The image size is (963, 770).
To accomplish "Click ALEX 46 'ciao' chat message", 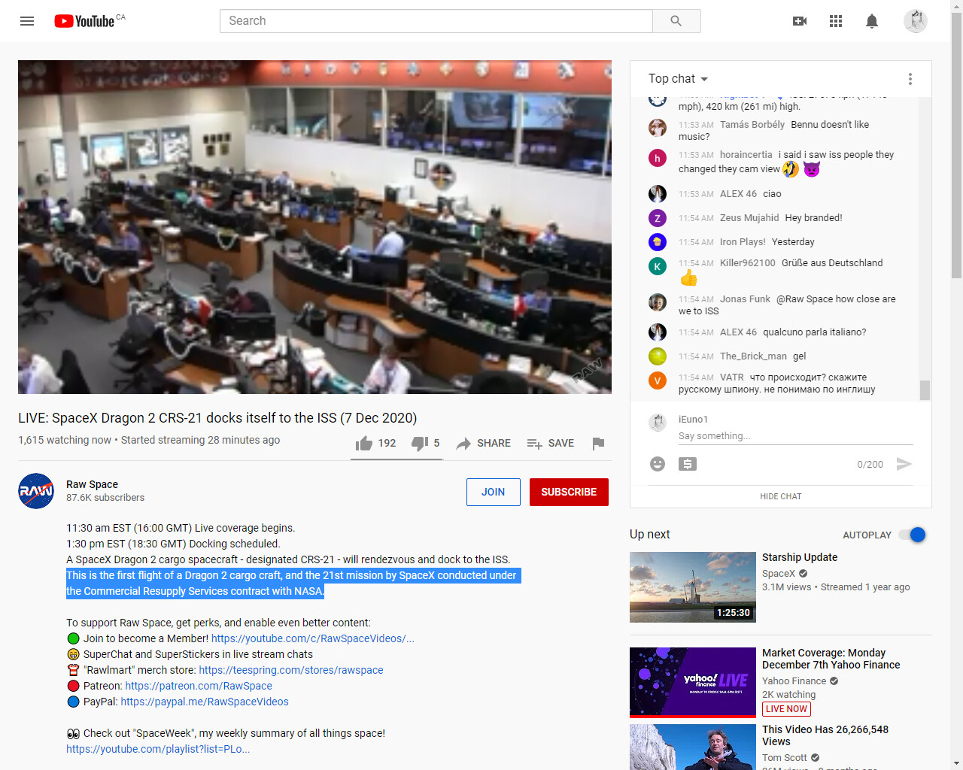I will 773,194.
